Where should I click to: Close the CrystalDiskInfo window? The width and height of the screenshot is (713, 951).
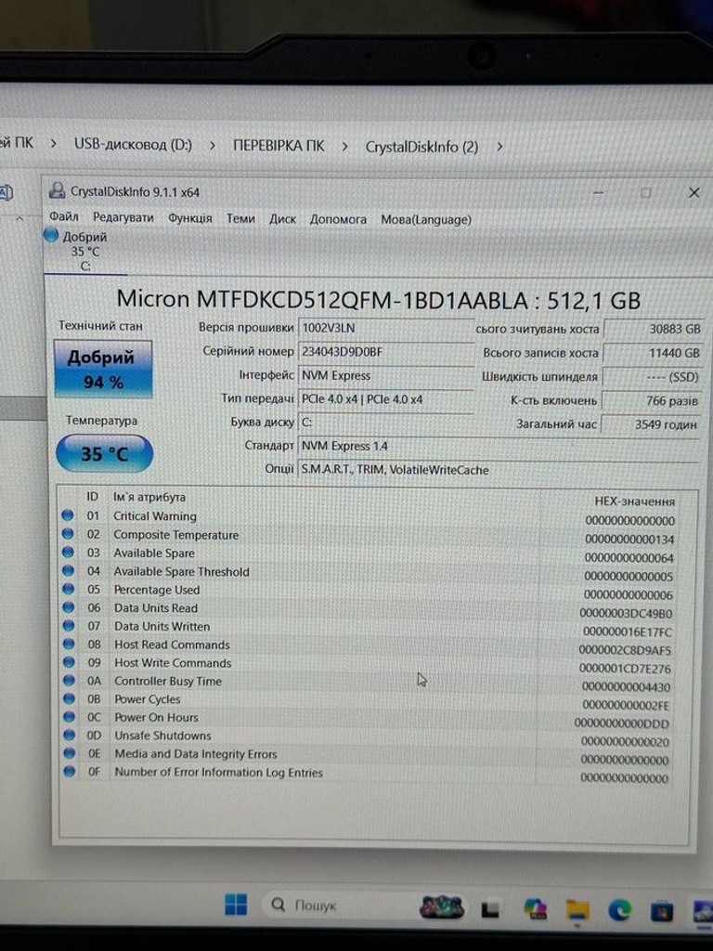coord(694,193)
